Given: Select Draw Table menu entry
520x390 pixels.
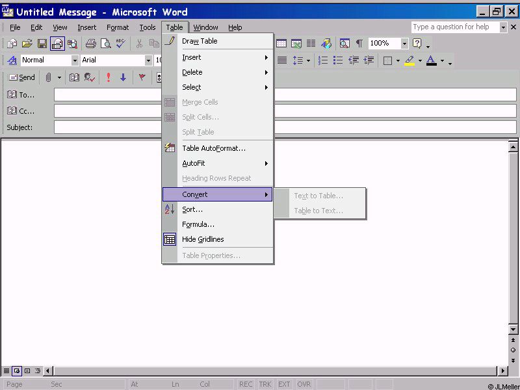Looking at the screenshot, I should [200, 41].
